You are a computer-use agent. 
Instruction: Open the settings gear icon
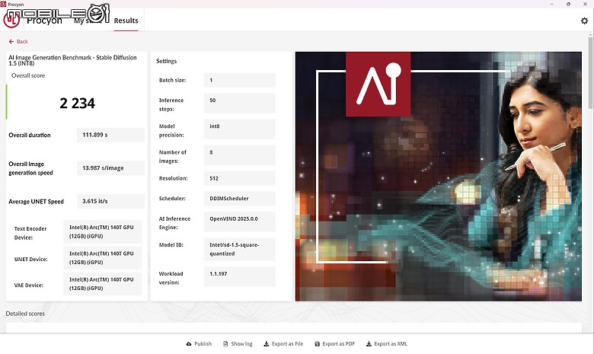pos(584,21)
